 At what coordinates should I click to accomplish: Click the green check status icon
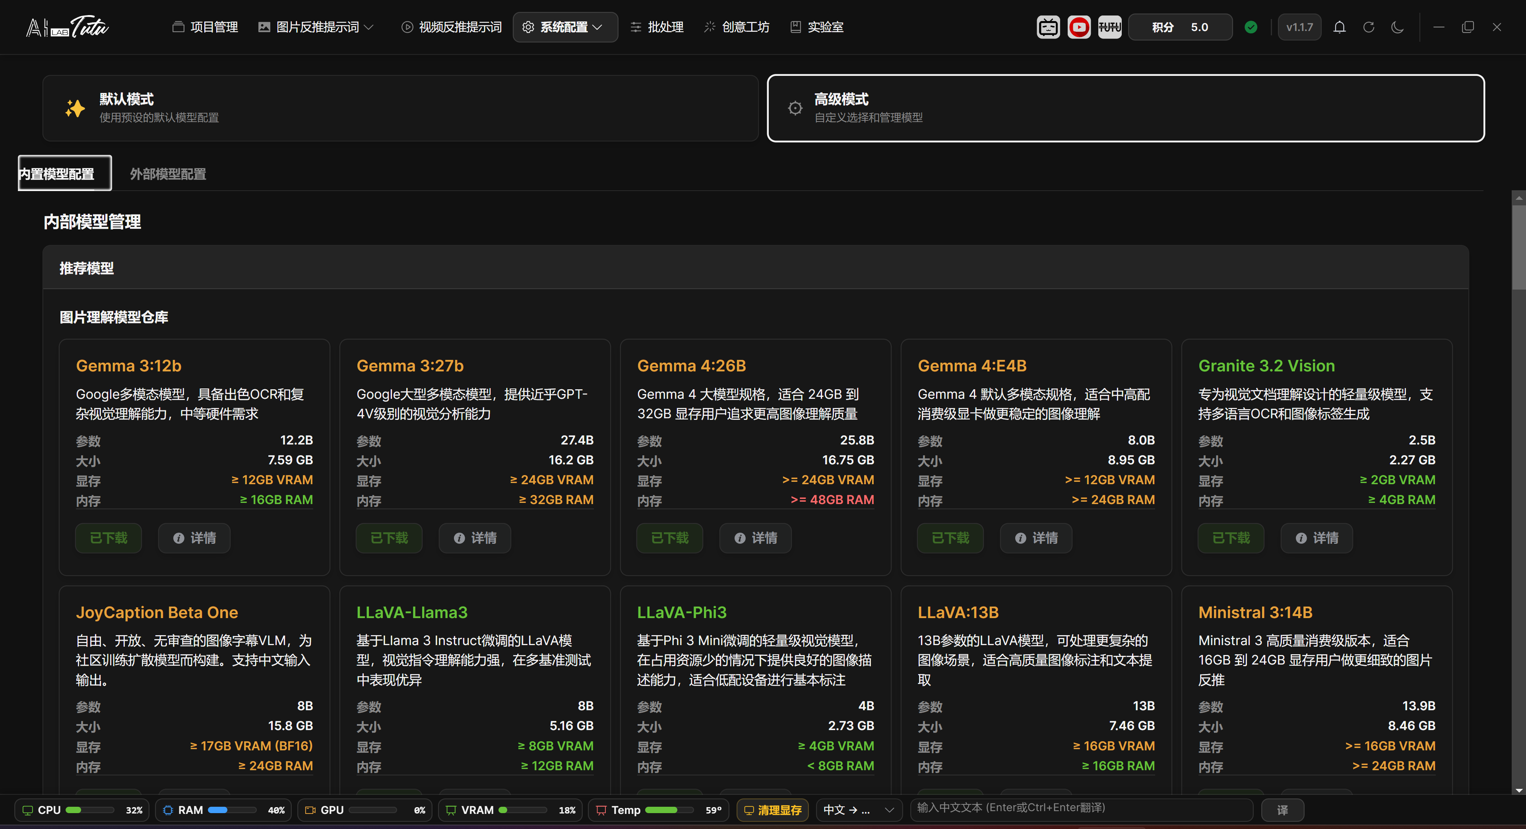coord(1251,27)
